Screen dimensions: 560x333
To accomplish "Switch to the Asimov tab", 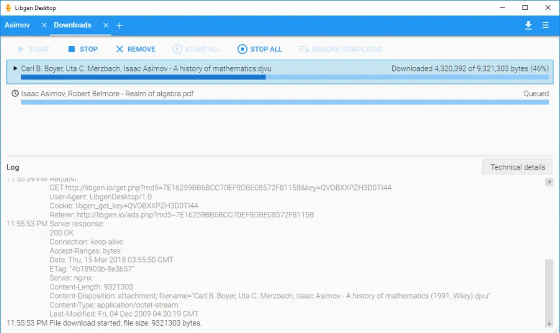I will tap(17, 25).
